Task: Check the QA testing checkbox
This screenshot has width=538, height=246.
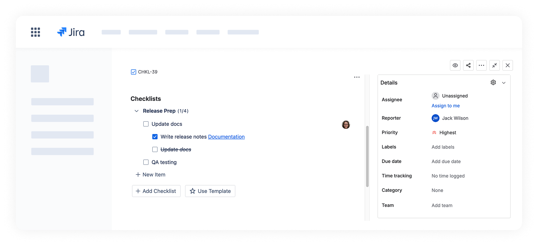Action: [146, 162]
